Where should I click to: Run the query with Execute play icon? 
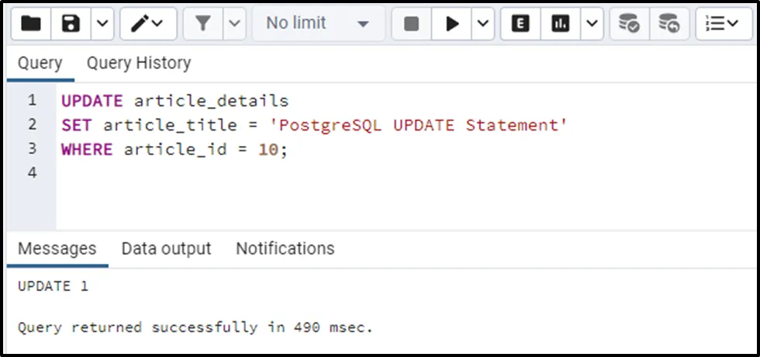click(x=452, y=24)
